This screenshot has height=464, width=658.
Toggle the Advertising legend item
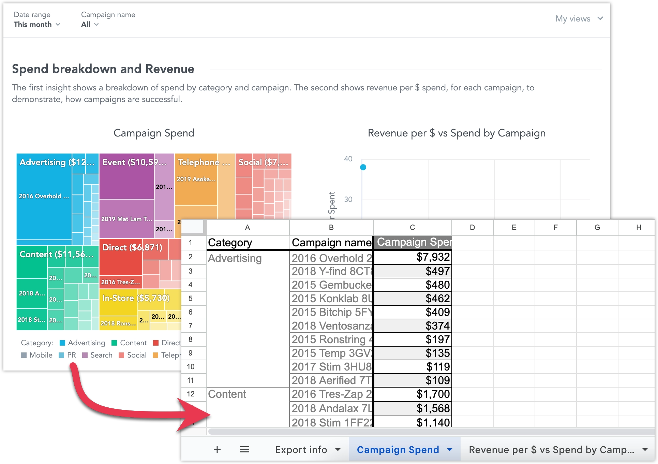pos(86,343)
